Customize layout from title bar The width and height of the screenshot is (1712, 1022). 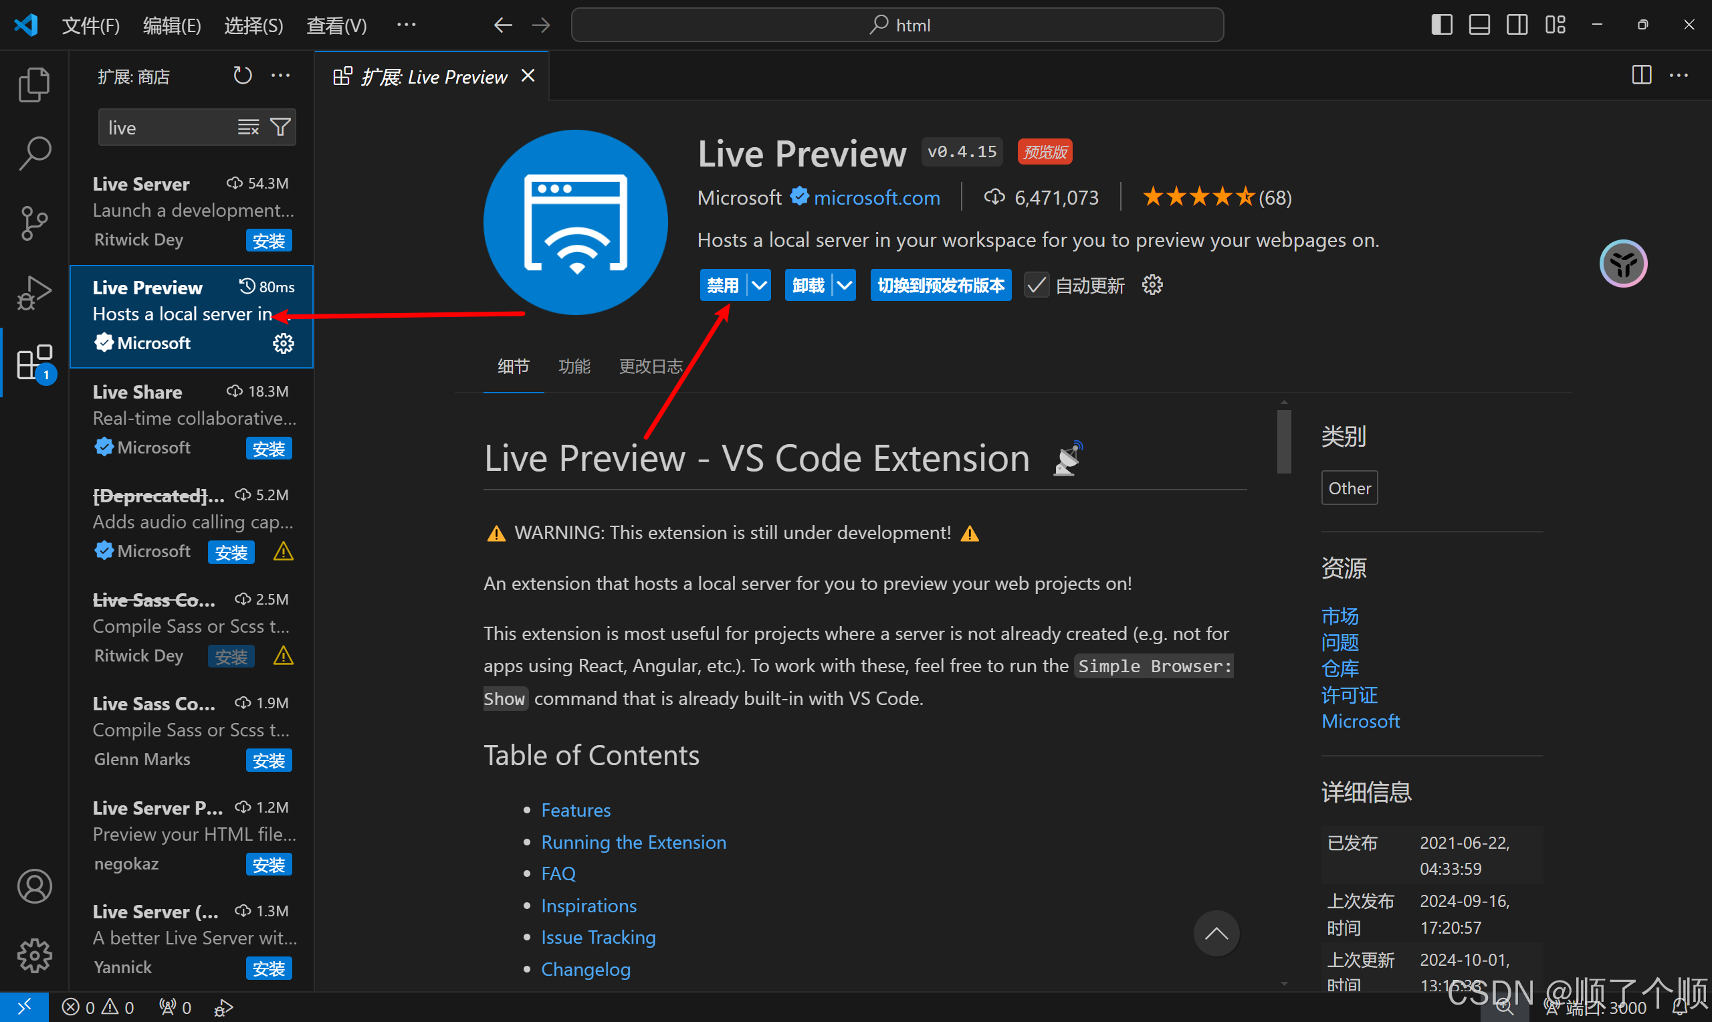[1555, 25]
